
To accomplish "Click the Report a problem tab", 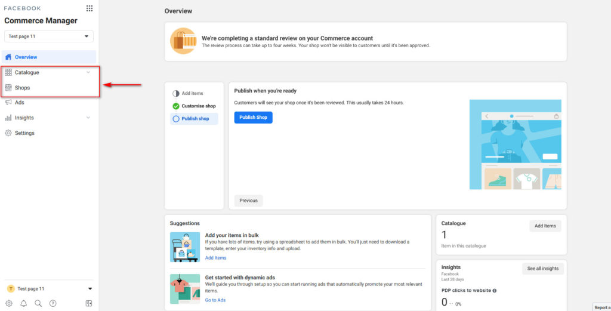I will (601, 307).
